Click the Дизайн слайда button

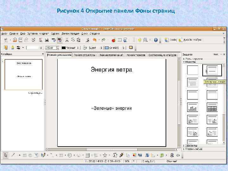190,40
